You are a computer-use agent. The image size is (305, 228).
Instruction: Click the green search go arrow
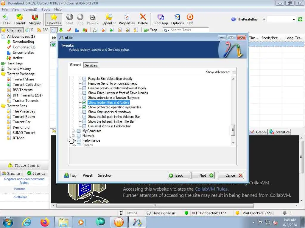(x=300, y=19)
